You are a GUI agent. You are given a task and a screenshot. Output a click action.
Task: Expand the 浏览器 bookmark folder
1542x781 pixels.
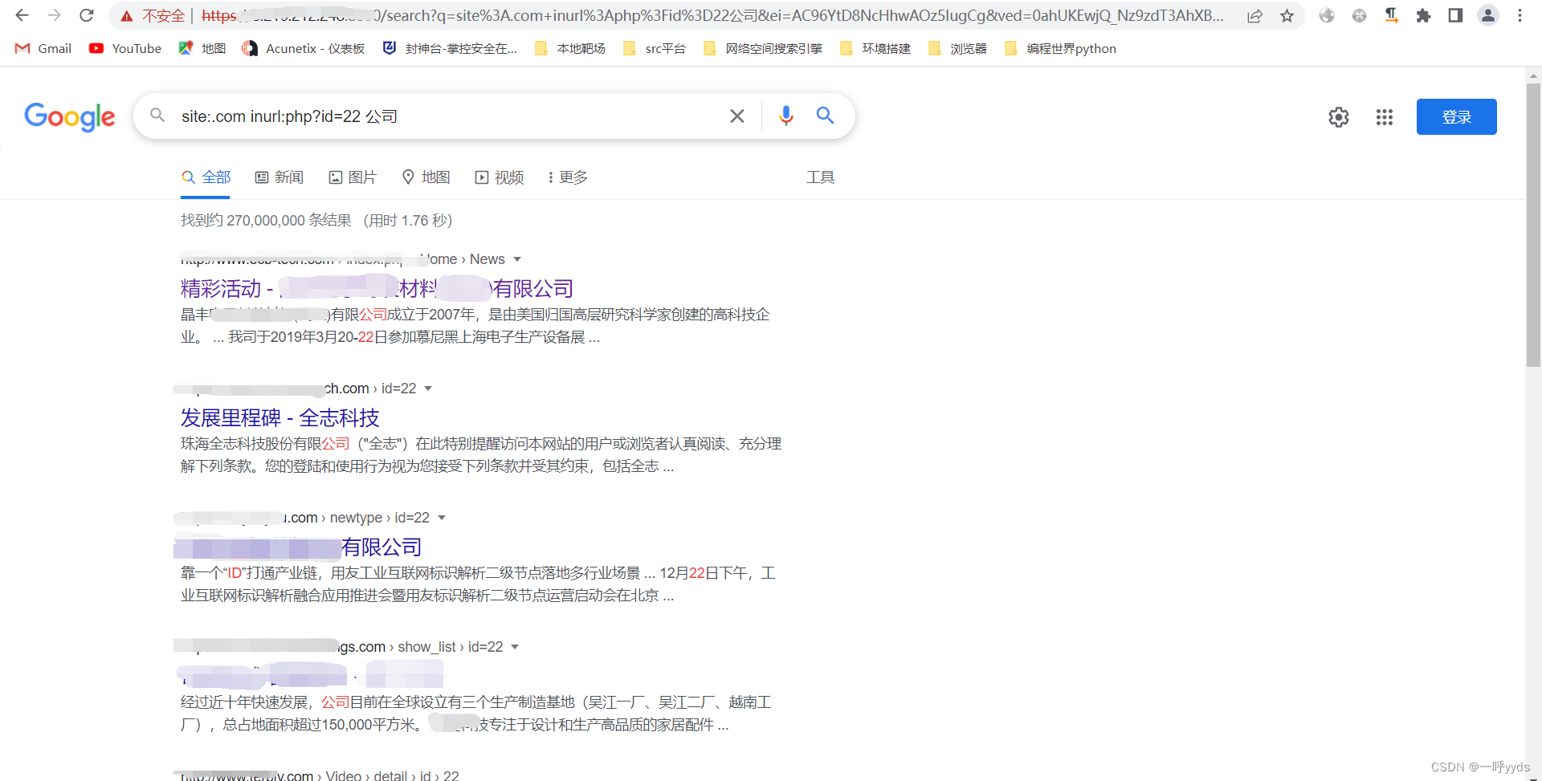coord(957,49)
